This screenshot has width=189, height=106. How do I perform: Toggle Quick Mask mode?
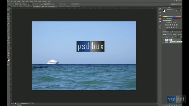pos(8,62)
